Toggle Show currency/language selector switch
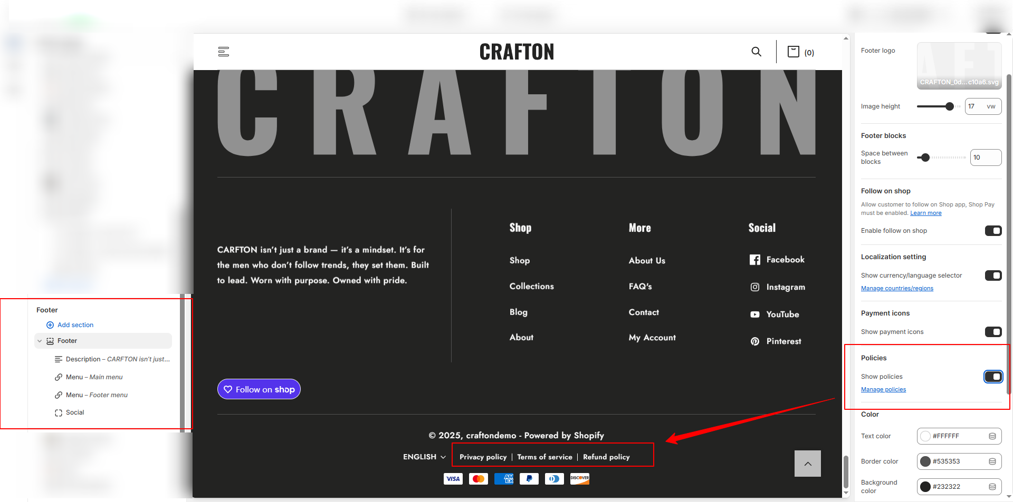The height and width of the screenshot is (502, 1013). pos(993,275)
